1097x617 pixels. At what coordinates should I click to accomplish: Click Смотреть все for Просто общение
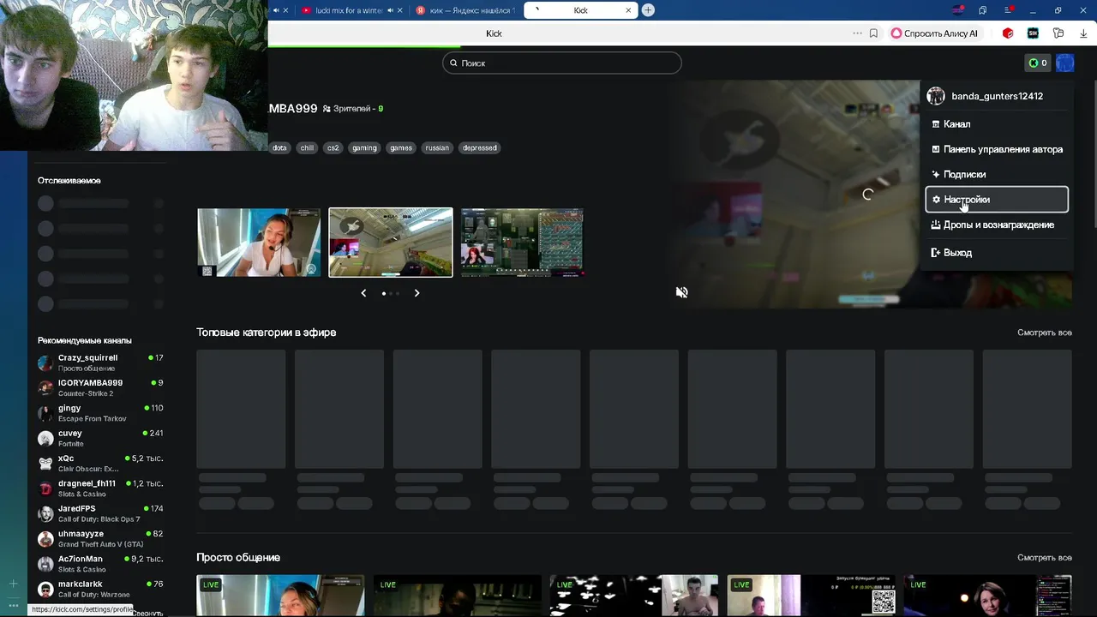click(x=1045, y=558)
